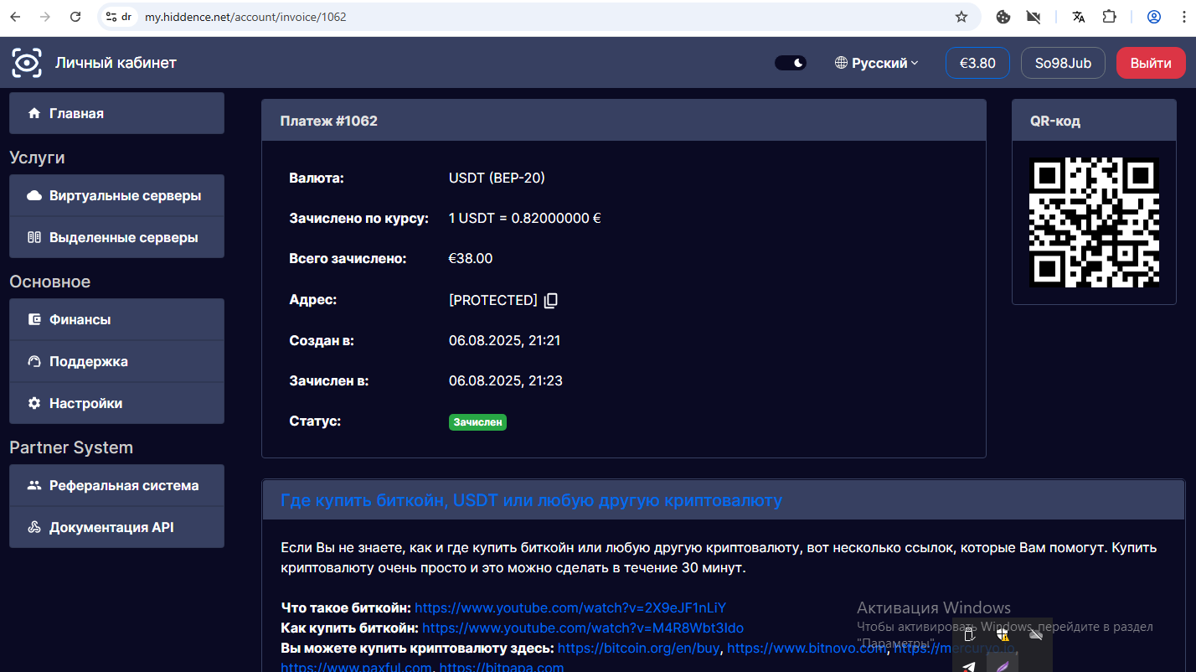Viewport: 1196px width, 672px height.
Task: Click the payment QR code image
Action: (1094, 223)
